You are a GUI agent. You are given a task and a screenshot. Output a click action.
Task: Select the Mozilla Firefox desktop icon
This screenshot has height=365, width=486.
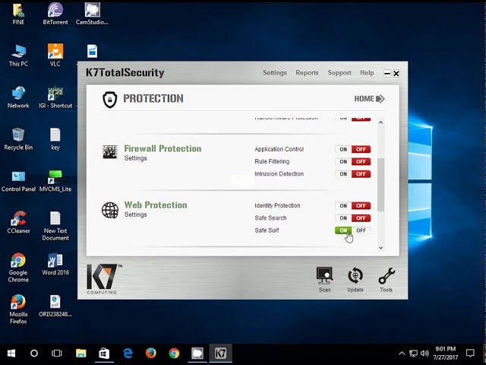18,309
